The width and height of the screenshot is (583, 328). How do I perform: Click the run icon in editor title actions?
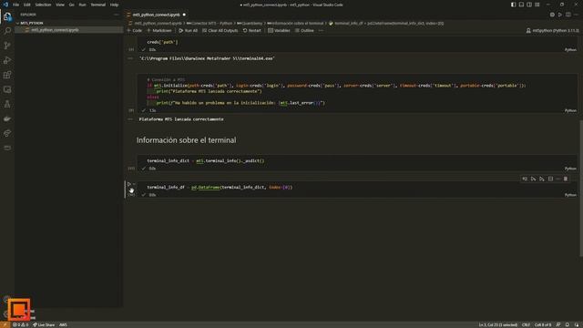click(x=560, y=15)
